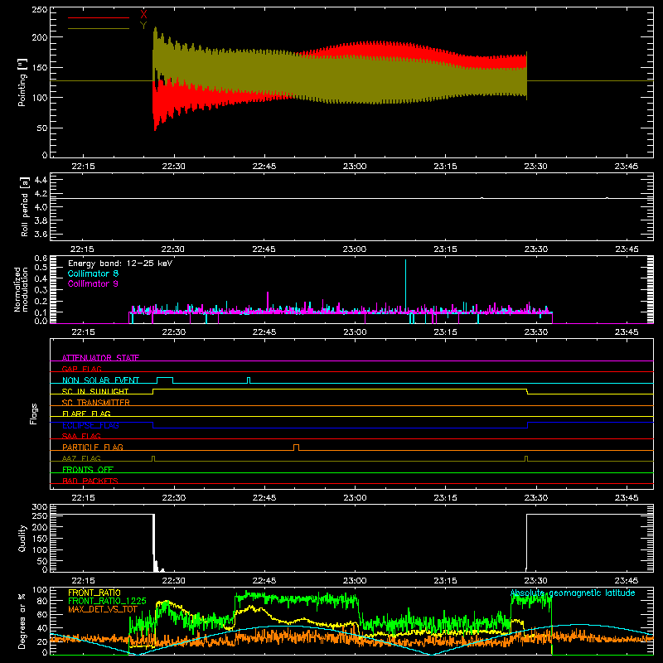Select the red 'X' legend label
Screen dimensions: 663x663
[143, 15]
